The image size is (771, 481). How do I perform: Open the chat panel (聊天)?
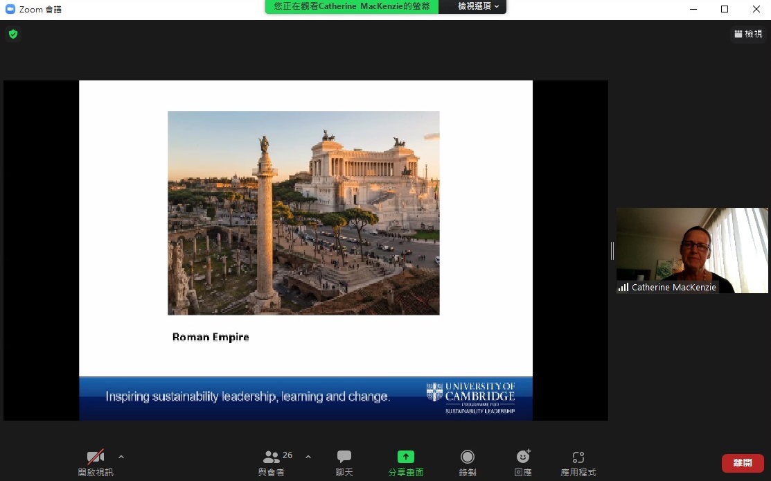pyautogui.click(x=344, y=463)
